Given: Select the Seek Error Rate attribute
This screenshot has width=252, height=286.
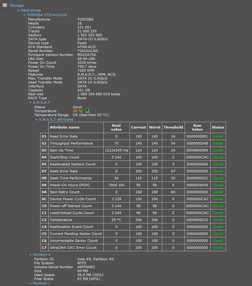Looking at the screenshot, I should [64, 171].
